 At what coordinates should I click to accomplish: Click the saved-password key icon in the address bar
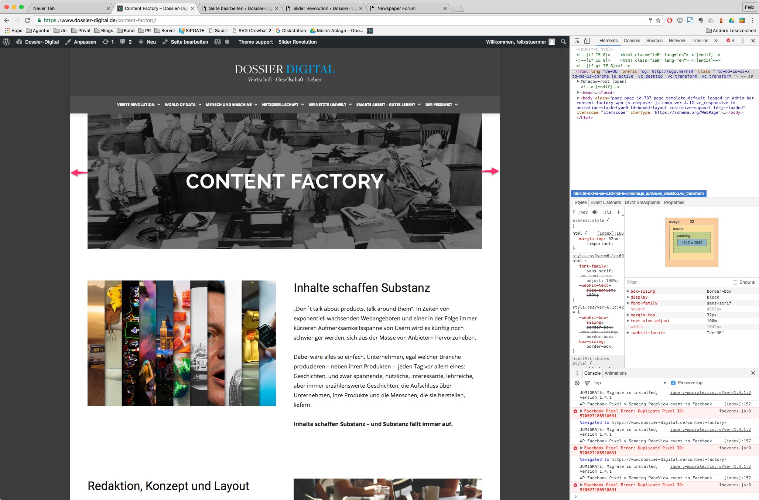[x=651, y=20]
